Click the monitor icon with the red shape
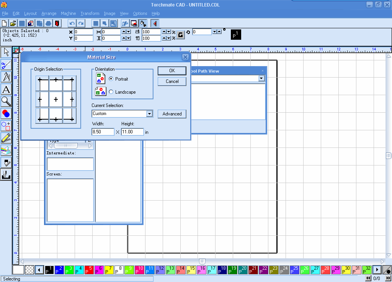The image size is (392, 282). point(134,23)
